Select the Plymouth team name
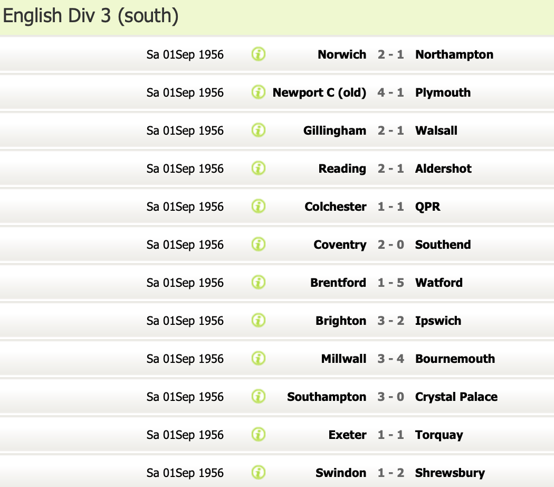The height and width of the screenshot is (487, 554). click(443, 92)
